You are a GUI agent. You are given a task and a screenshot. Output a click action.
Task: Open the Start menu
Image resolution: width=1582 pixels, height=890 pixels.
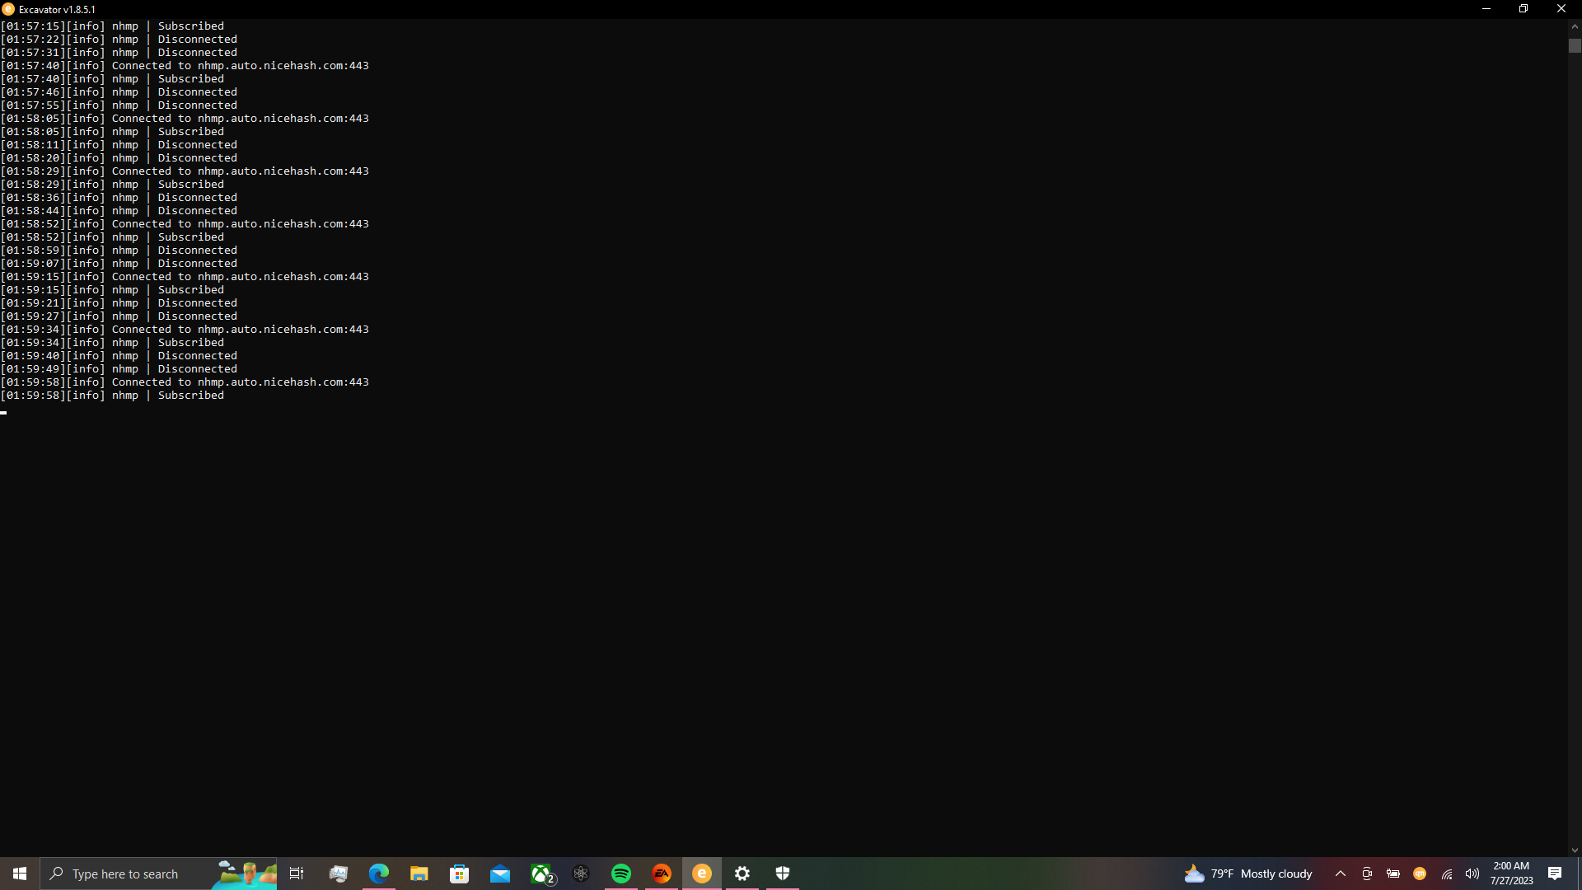coord(18,874)
